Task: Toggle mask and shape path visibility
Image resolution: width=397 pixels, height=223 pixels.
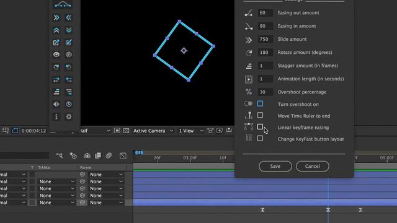Action: tap(15, 131)
